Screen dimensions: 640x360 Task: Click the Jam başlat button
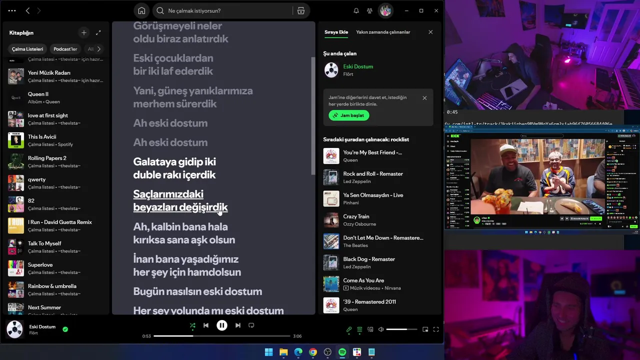tap(349, 115)
